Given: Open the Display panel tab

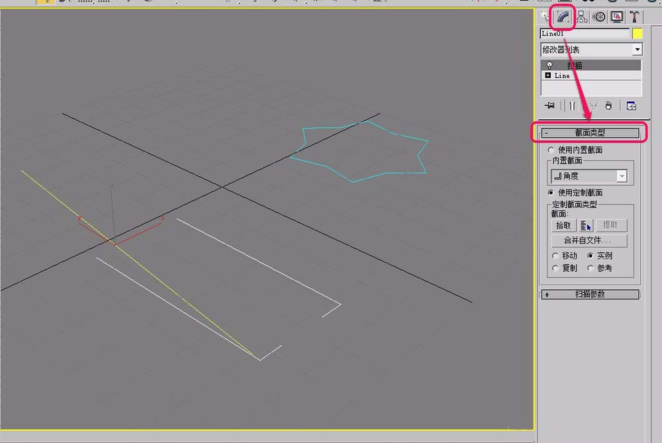Looking at the screenshot, I should [617, 17].
